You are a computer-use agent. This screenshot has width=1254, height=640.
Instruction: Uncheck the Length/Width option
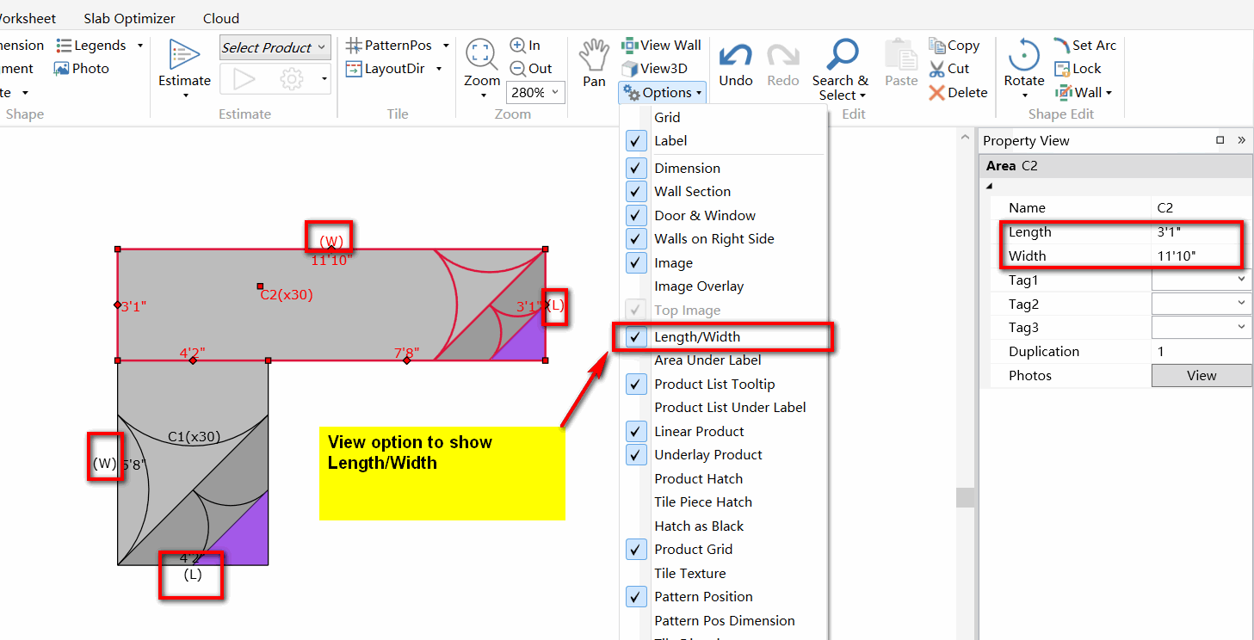point(636,337)
